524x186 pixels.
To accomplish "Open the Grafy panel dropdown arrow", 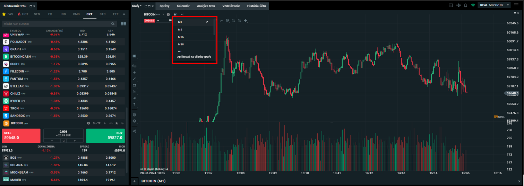I will (x=141, y=6).
